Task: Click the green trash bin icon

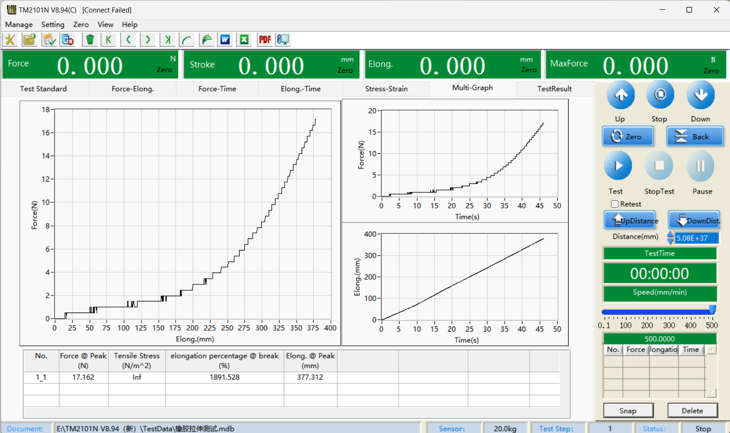Action: point(90,40)
